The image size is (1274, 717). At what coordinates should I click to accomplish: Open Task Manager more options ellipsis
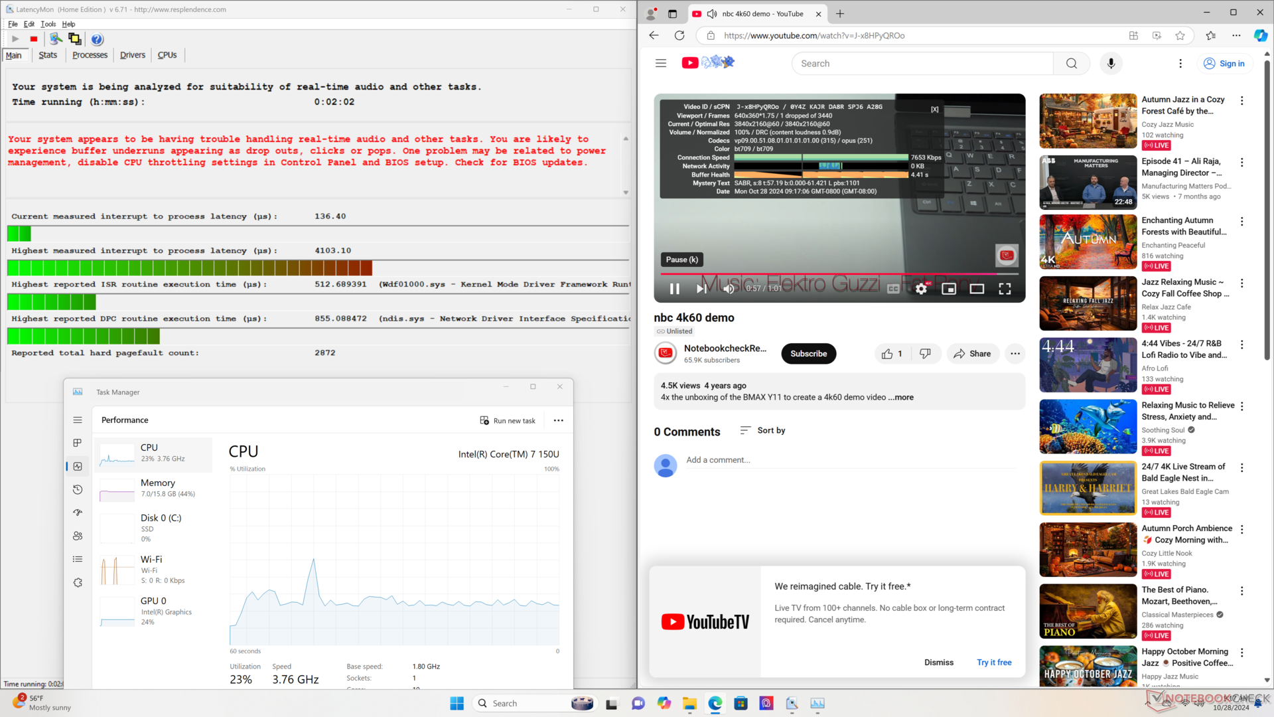pos(558,421)
